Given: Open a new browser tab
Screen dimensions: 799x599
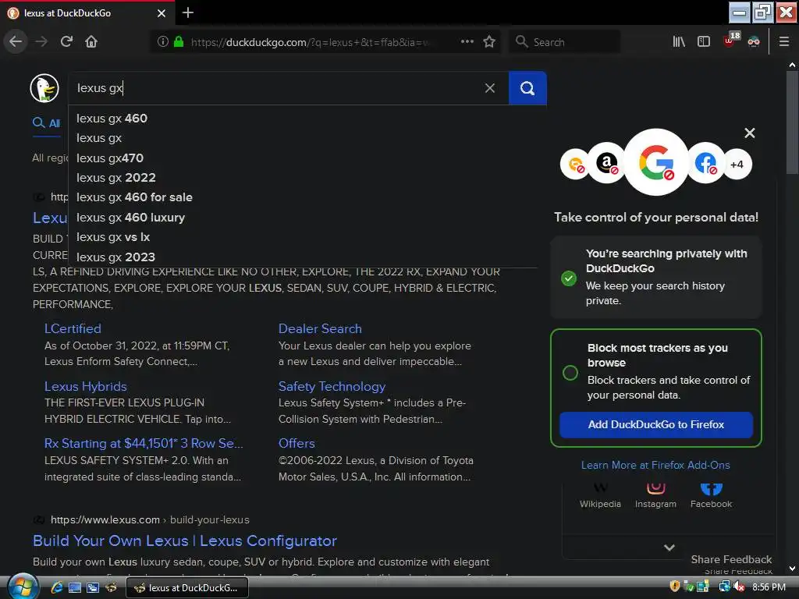Looking at the screenshot, I should [187, 12].
